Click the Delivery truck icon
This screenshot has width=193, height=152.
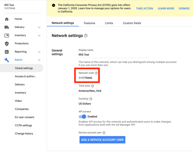click(7, 27)
